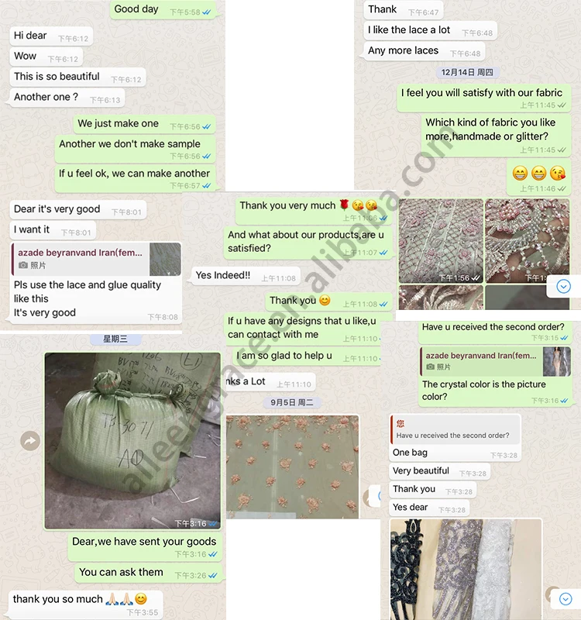Tap the quoted dress photo thumbnail in reply

[x=557, y=361]
